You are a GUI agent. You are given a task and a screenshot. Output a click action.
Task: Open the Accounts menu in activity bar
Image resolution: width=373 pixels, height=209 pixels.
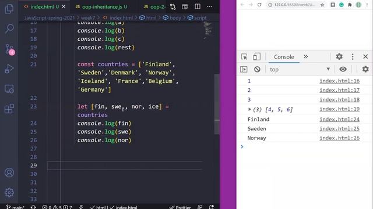click(x=9, y=173)
